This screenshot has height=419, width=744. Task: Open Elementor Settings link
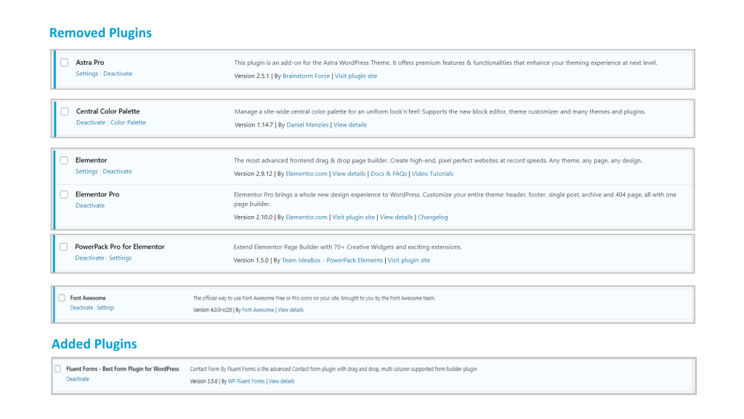pyautogui.click(x=86, y=172)
